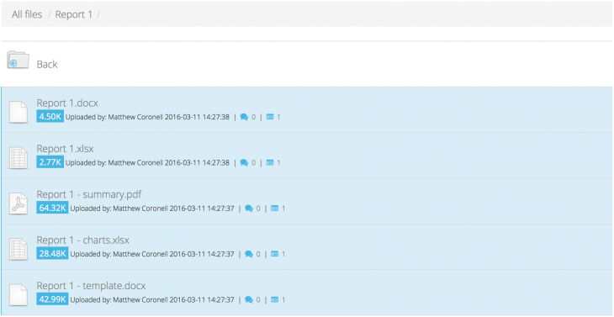Open the Report 1.docx file name
The width and height of the screenshot is (614, 317).
pos(67,103)
